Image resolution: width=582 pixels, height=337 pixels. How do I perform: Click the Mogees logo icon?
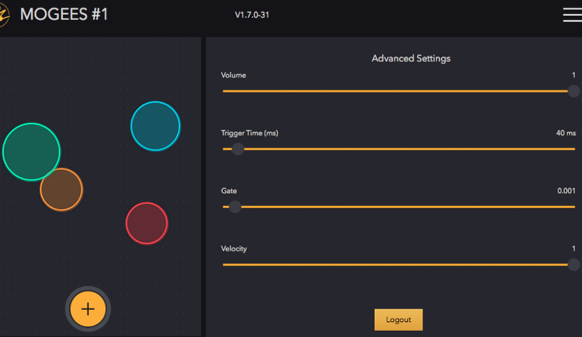[x=4, y=15]
